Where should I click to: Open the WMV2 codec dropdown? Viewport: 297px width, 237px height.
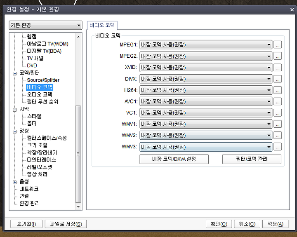(x=206, y=135)
